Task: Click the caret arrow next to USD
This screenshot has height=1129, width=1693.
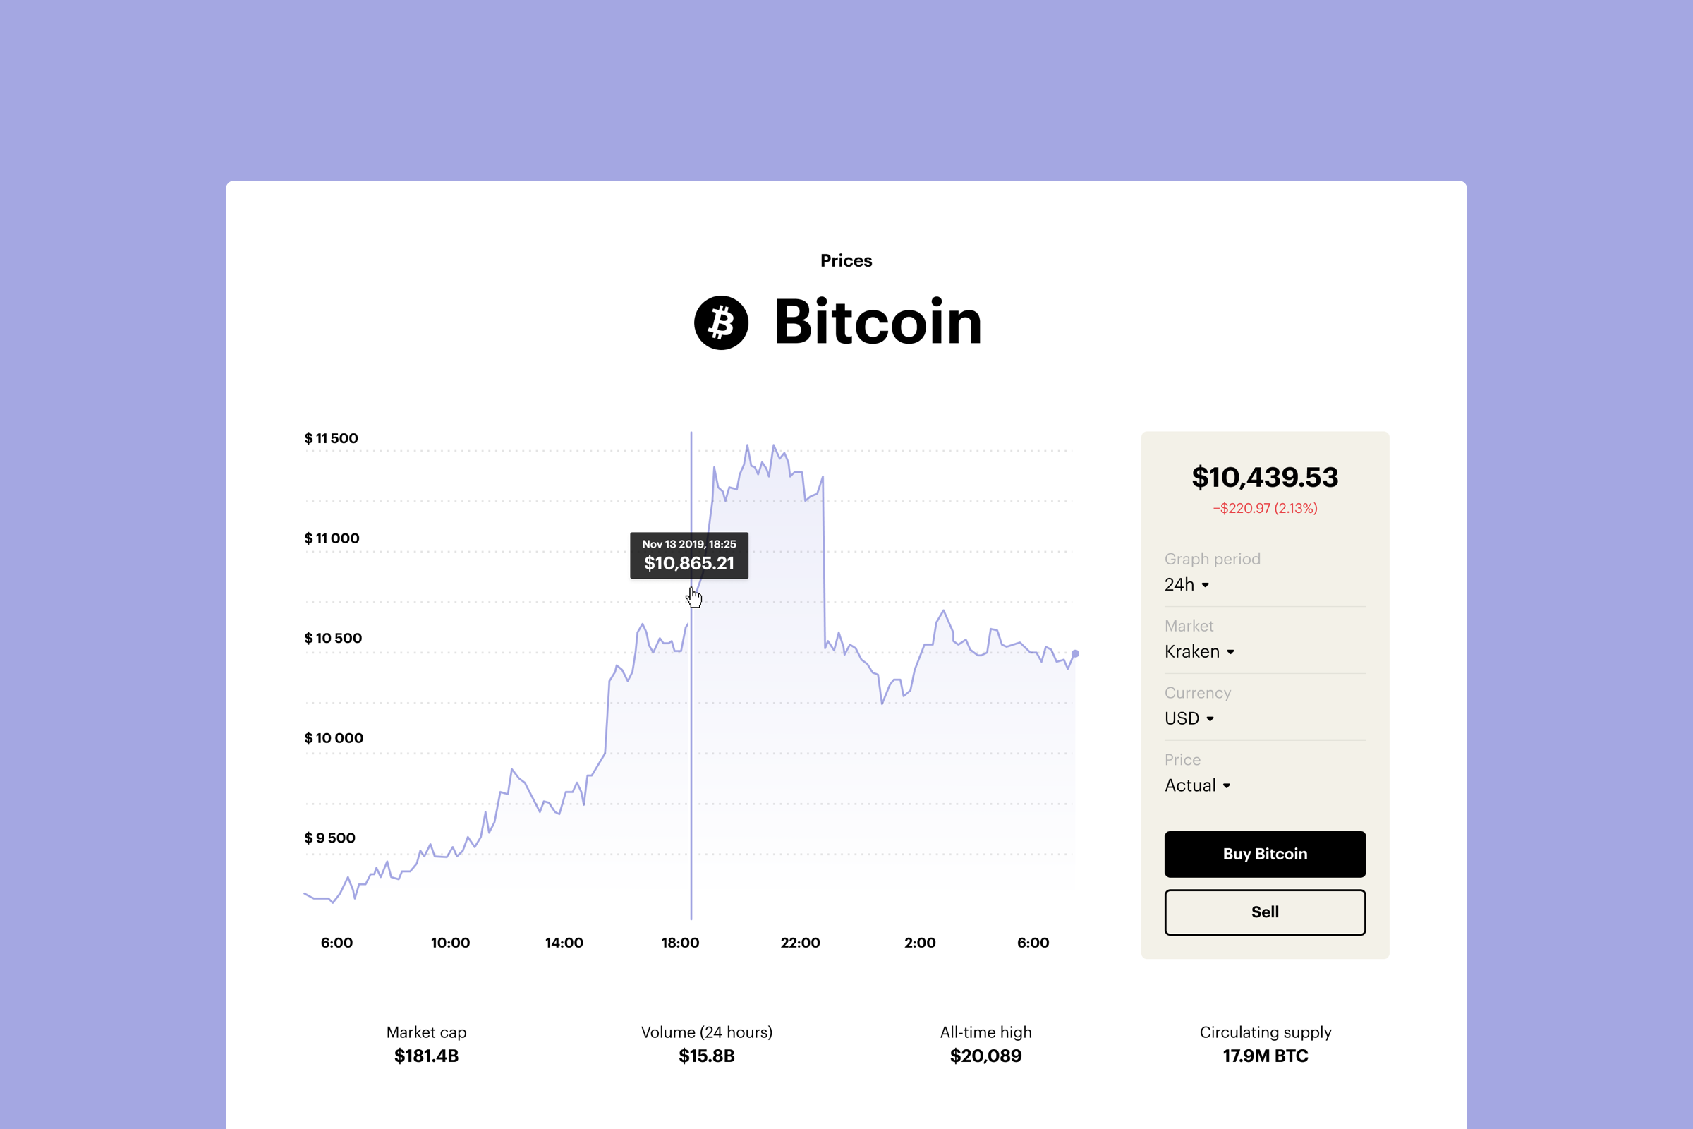Action: tap(1210, 718)
